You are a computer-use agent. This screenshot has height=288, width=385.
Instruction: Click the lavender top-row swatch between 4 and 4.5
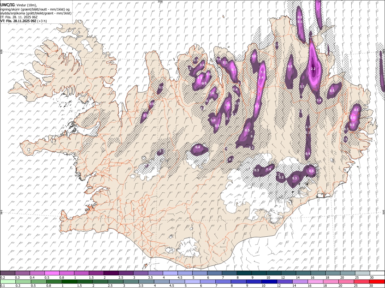point(170,273)
